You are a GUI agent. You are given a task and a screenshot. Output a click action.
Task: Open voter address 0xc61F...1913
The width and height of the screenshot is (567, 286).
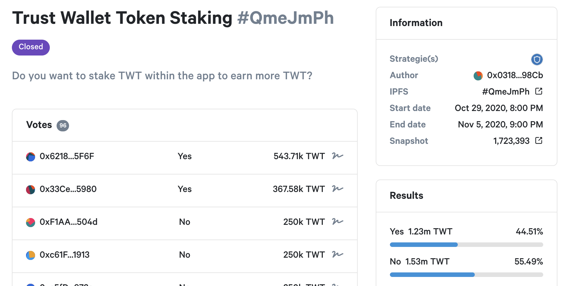tap(65, 255)
